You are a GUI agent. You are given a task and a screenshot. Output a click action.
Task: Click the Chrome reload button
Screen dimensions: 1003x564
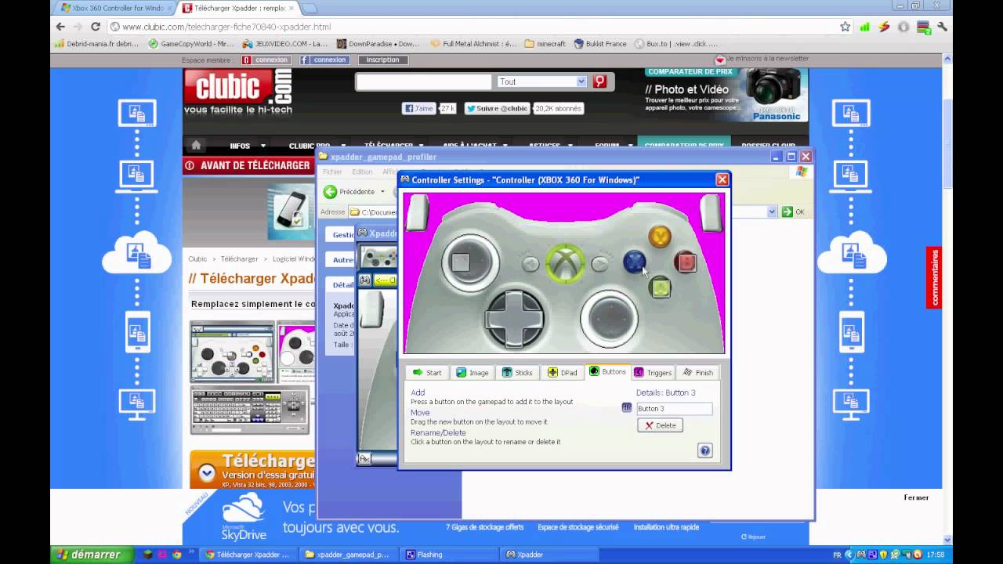pyautogui.click(x=95, y=27)
